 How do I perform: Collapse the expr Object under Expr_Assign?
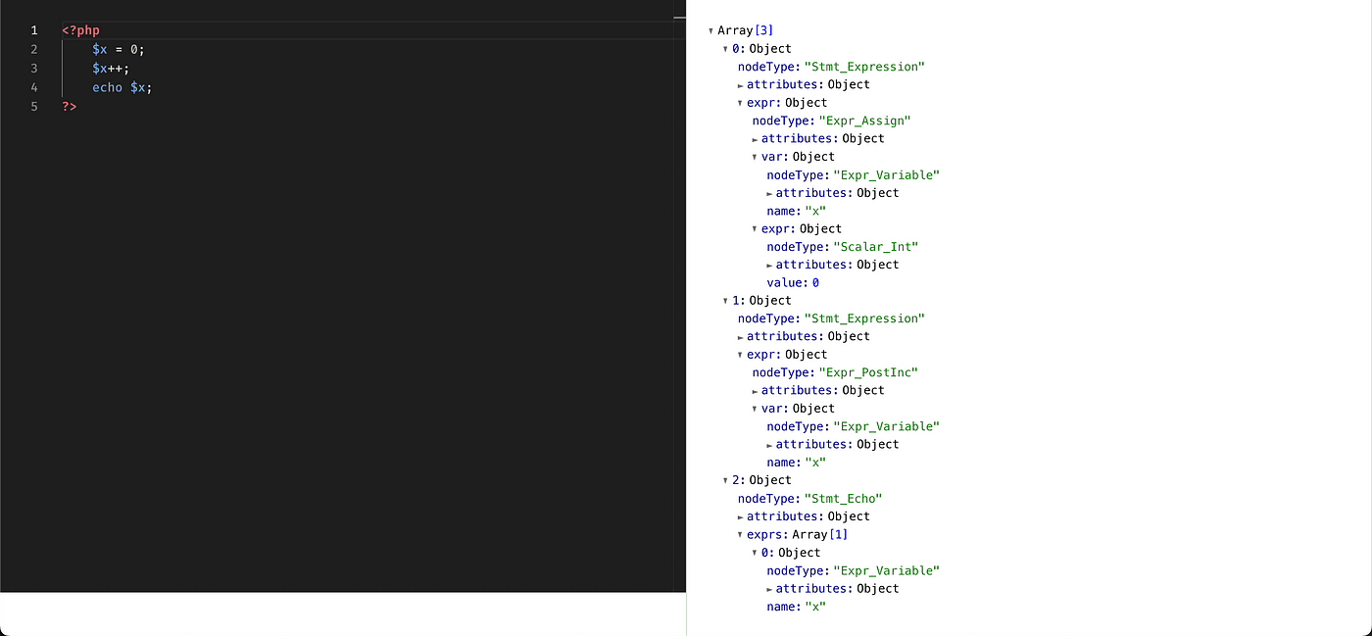coord(753,228)
